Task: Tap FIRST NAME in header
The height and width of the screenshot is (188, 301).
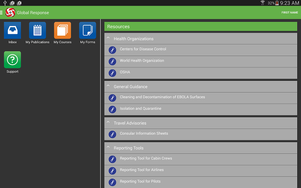Action: [290, 12]
